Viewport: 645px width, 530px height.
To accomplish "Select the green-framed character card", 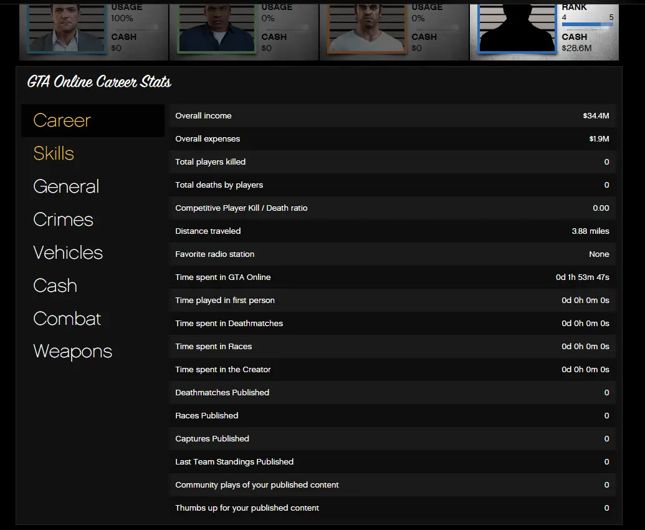I will tap(244, 32).
